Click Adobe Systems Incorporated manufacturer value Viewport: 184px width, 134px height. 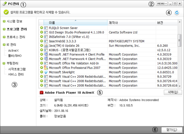(x=139, y=100)
